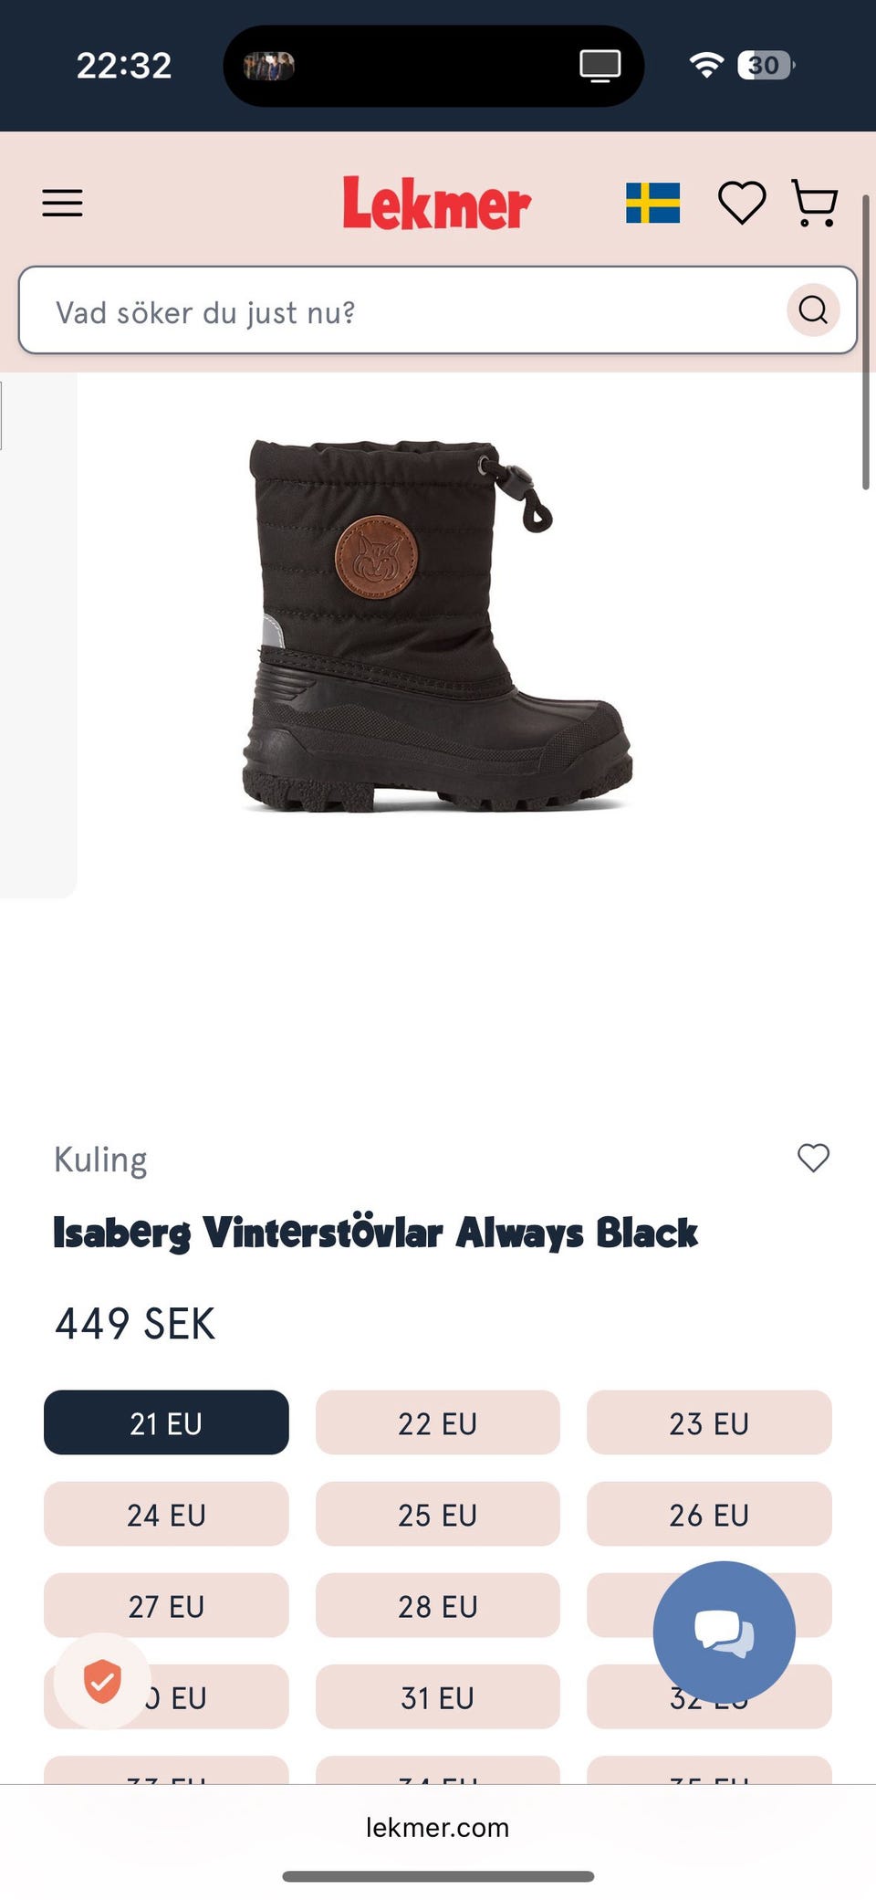Select size 22 EU
The height and width of the screenshot is (1900, 876).
coord(437,1422)
